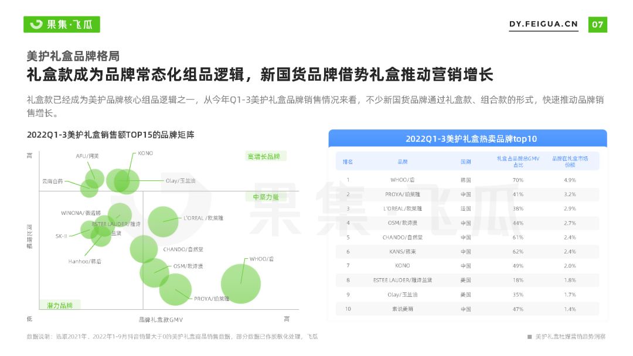Click the x-axis label 品牌礼盒款GMV
The height and width of the screenshot is (356, 633).
161,320
